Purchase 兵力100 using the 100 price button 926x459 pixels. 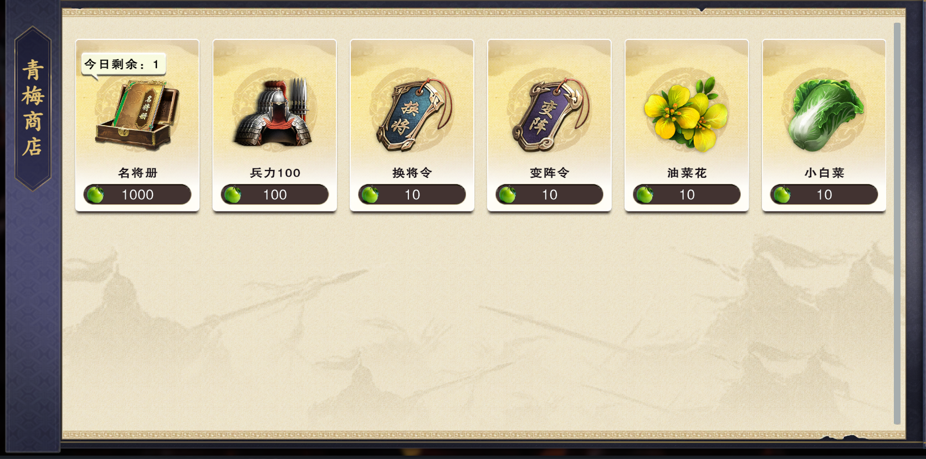(275, 194)
